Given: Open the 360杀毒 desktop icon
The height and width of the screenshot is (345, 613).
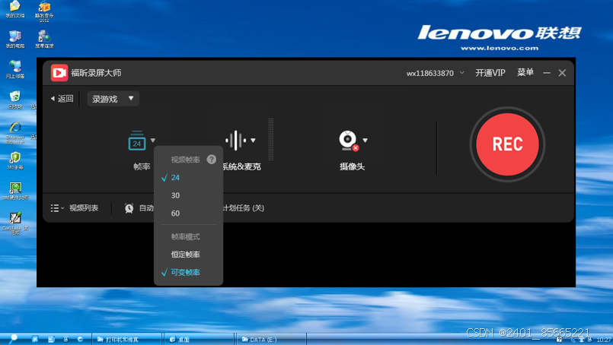Looking at the screenshot, I should coord(15,161).
